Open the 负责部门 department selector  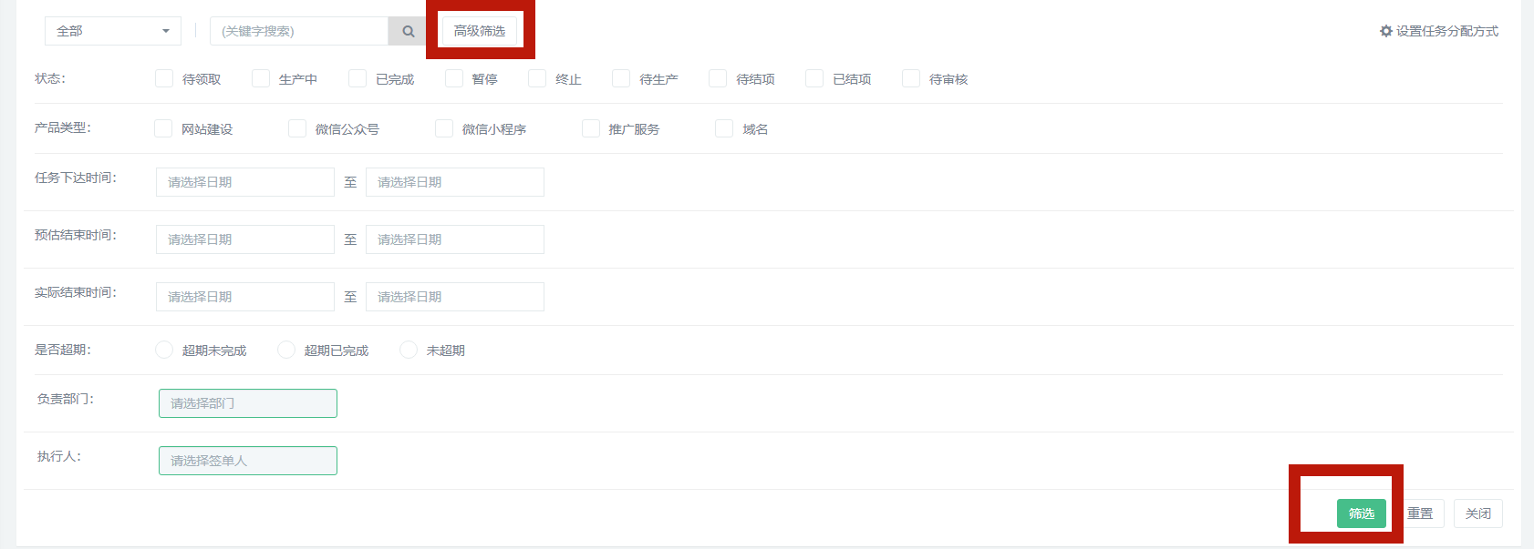point(247,403)
